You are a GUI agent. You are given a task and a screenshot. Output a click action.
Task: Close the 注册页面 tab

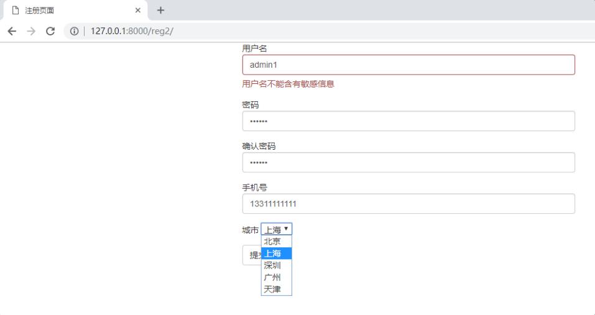click(x=138, y=10)
